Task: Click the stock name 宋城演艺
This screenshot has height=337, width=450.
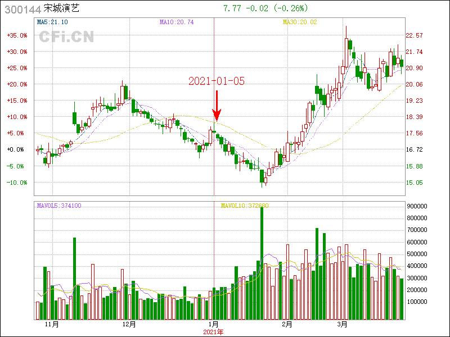Action: pyautogui.click(x=62, y=9)
